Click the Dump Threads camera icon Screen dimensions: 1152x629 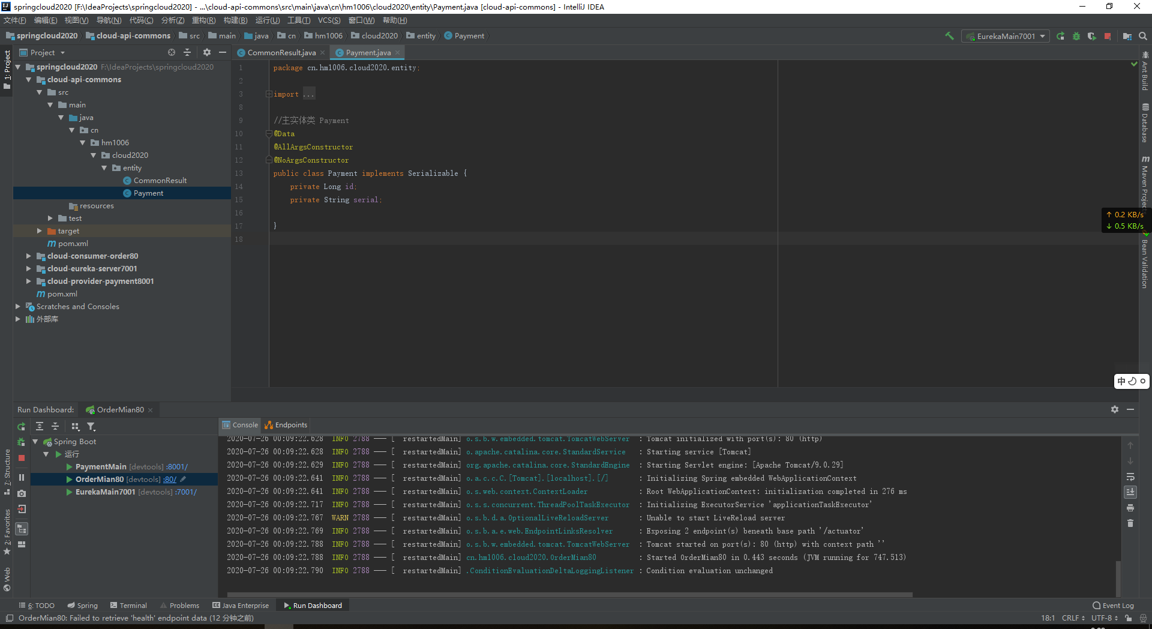(22, 493)
